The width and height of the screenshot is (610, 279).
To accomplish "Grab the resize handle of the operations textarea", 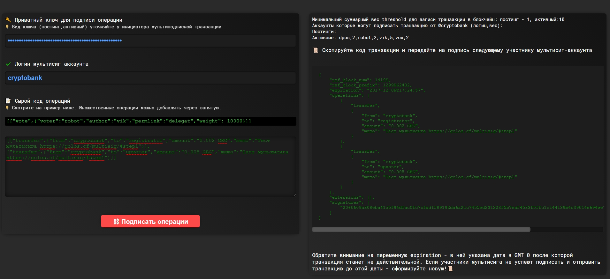I will (x=294, y=195).
